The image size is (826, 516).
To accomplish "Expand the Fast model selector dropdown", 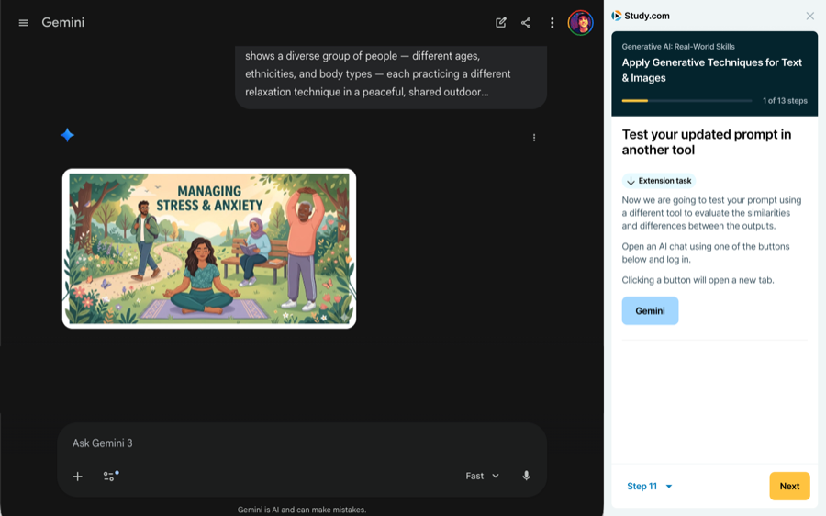I will (x=482, y=476).
